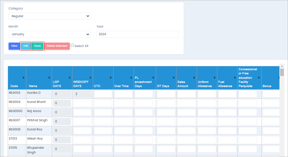288x157 pixels.
Task: Click the Edit button
Action: tap(26, 46)
